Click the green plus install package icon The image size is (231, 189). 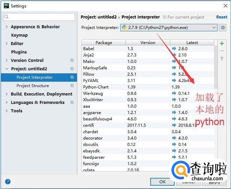[x=222, y=43]
